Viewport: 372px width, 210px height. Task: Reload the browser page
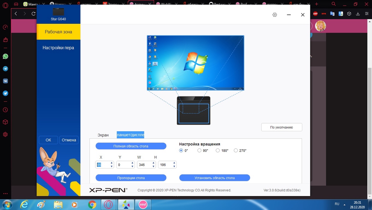pos(33,14)
